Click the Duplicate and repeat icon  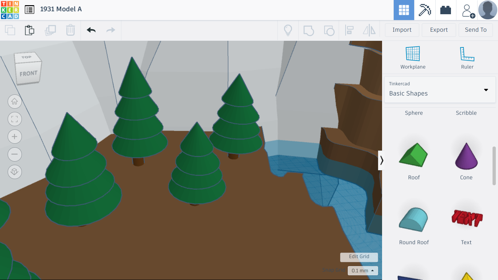pyautogui.click(x=50, y=30)
